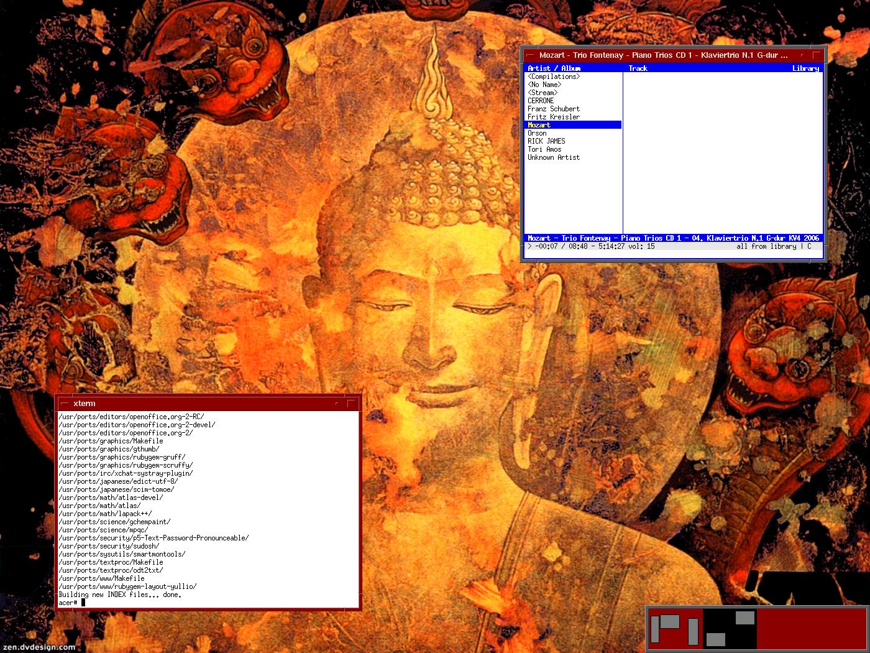Click the 'Library' label in the header bar
This screenshot has height=653, width=870.
805,68
